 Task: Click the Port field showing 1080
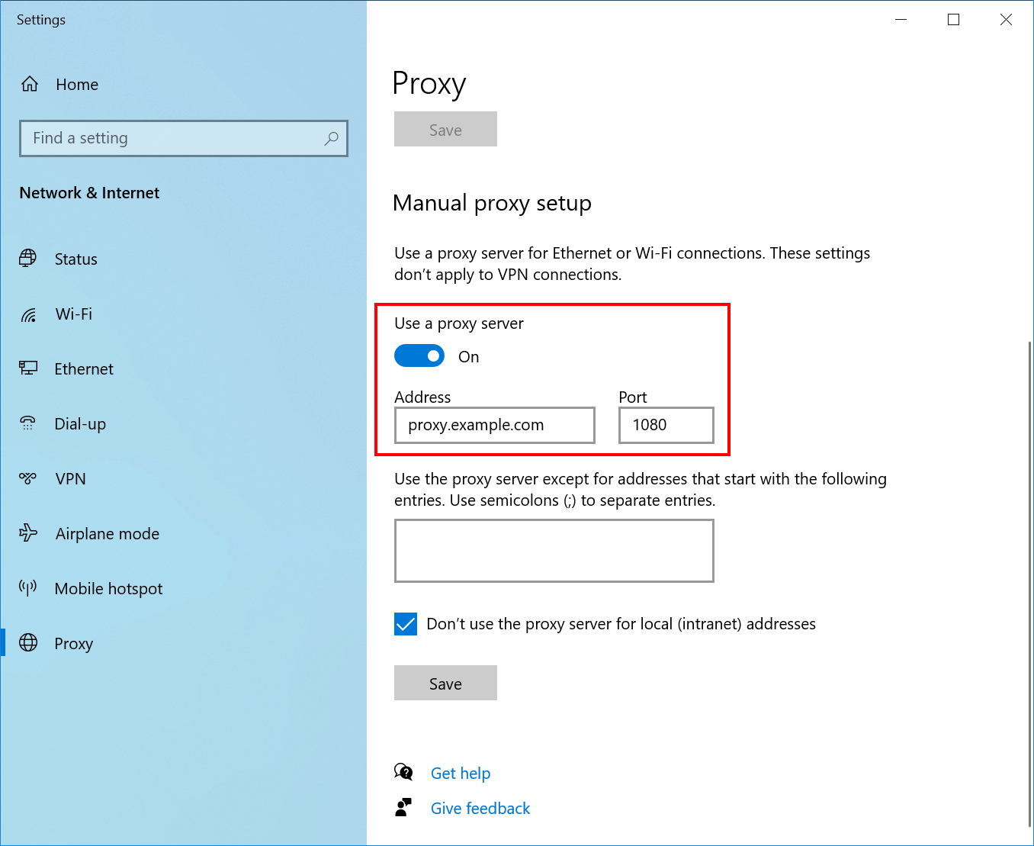pyautogui.click(x=665, y=425)
